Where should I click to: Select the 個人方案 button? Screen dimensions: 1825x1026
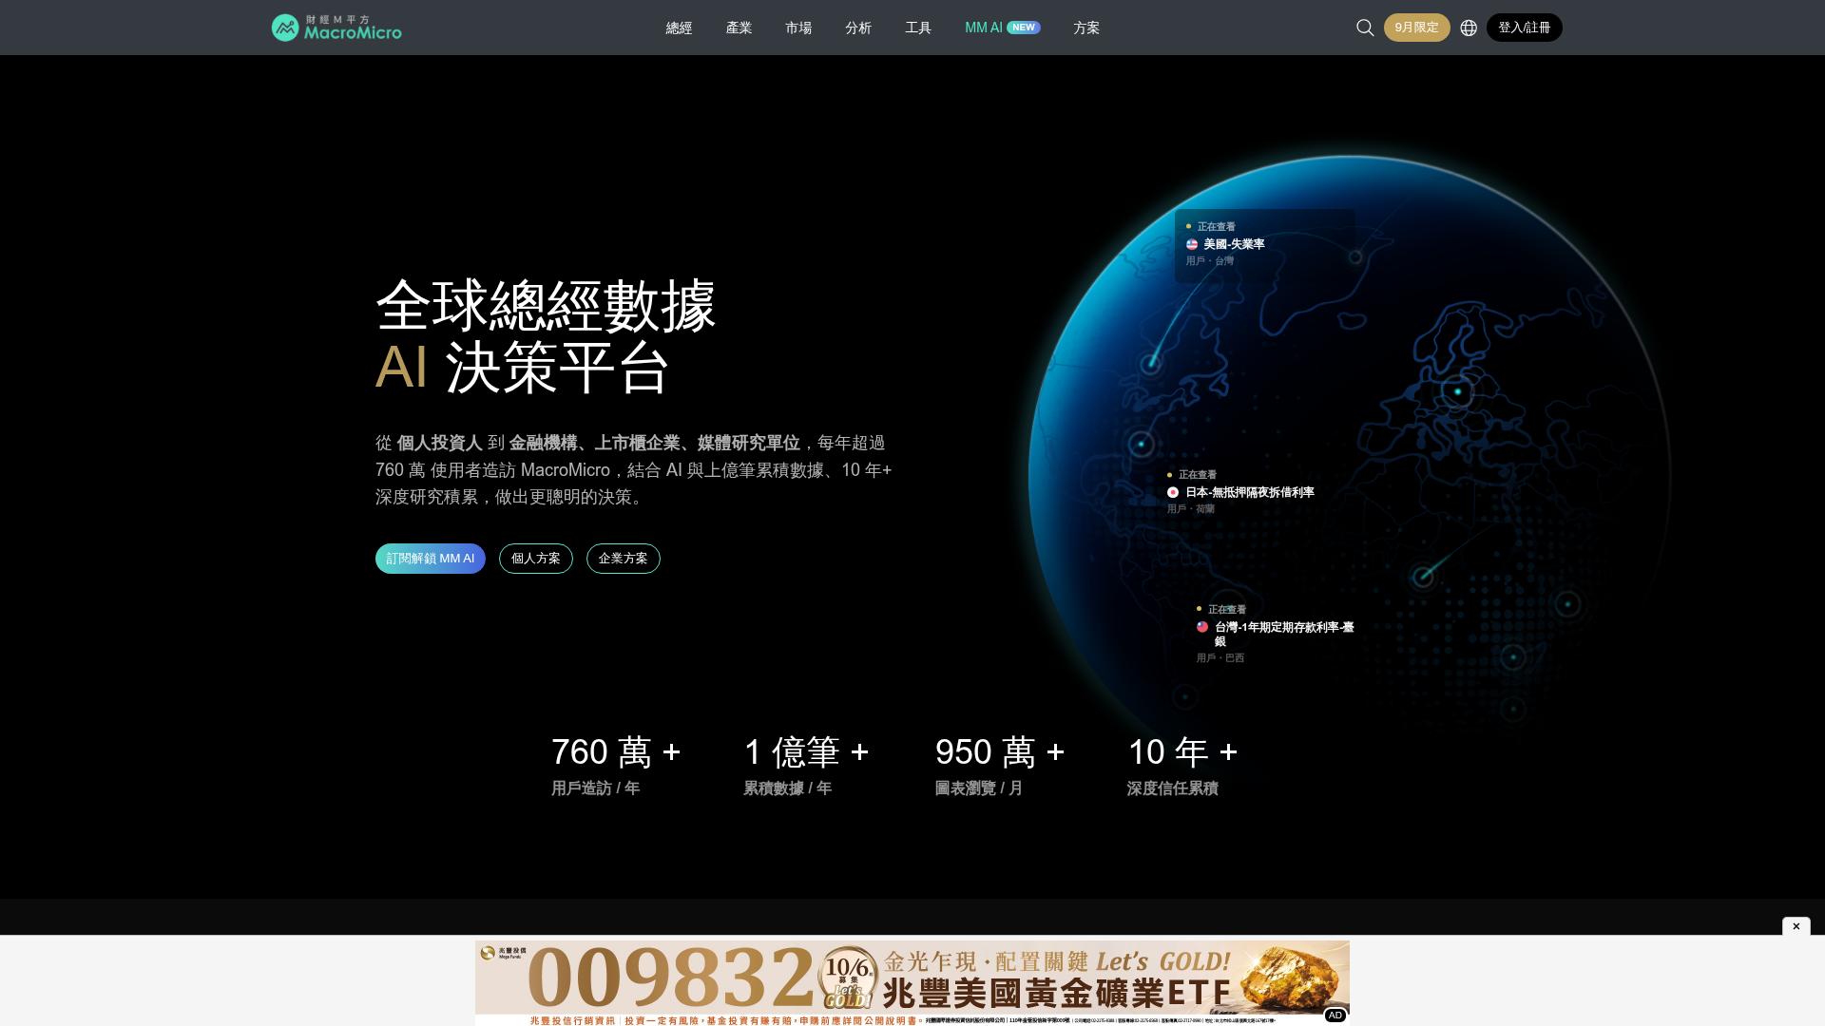[535, 559]
